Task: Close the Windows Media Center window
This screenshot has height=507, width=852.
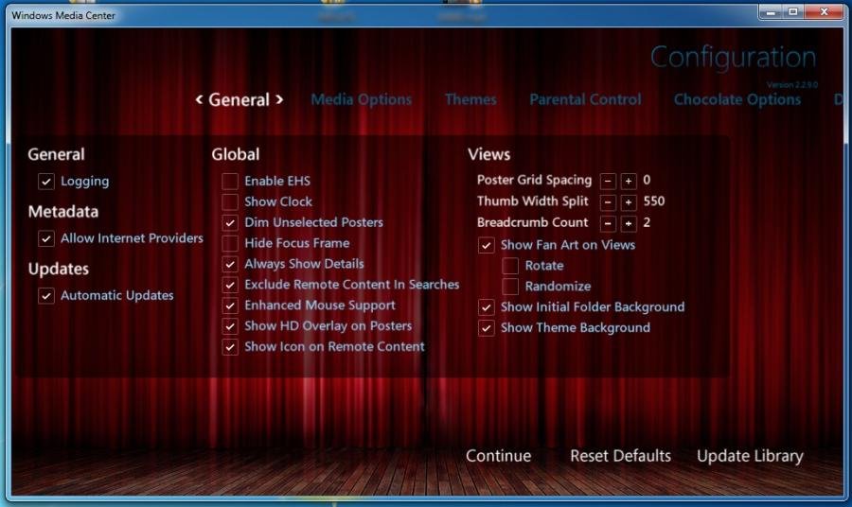Action: [825, 12]
